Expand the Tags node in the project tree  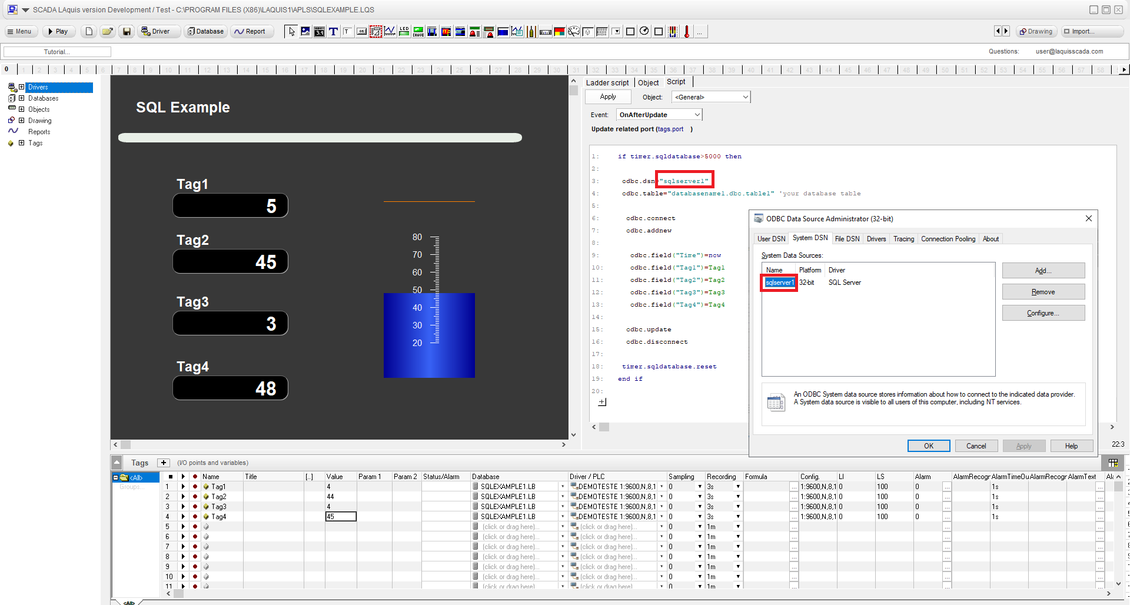22,142
